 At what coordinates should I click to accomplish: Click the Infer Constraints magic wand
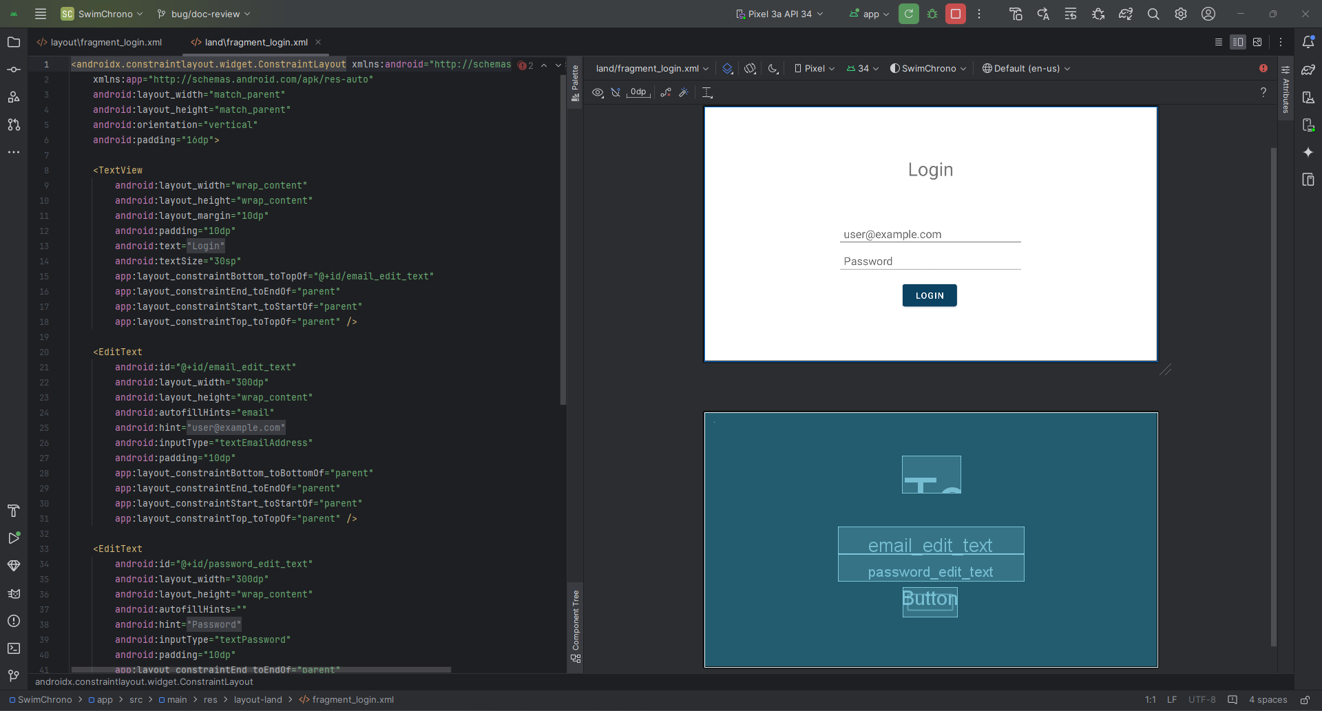click(x=684, y=92)
